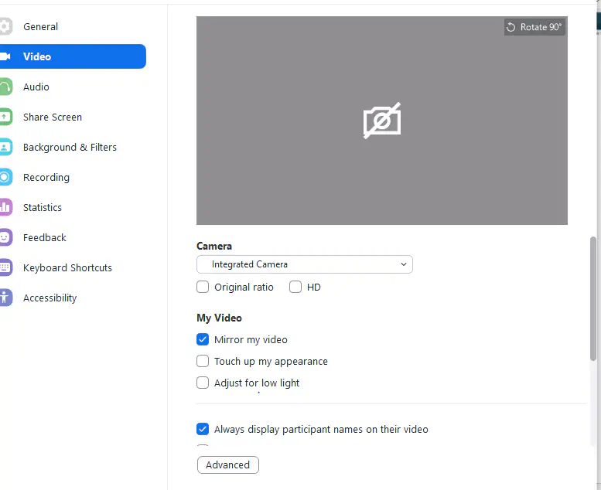Tick the Original ratio checkbox
The height and width of the screenshot is (490, 601).
coord(203,288)
